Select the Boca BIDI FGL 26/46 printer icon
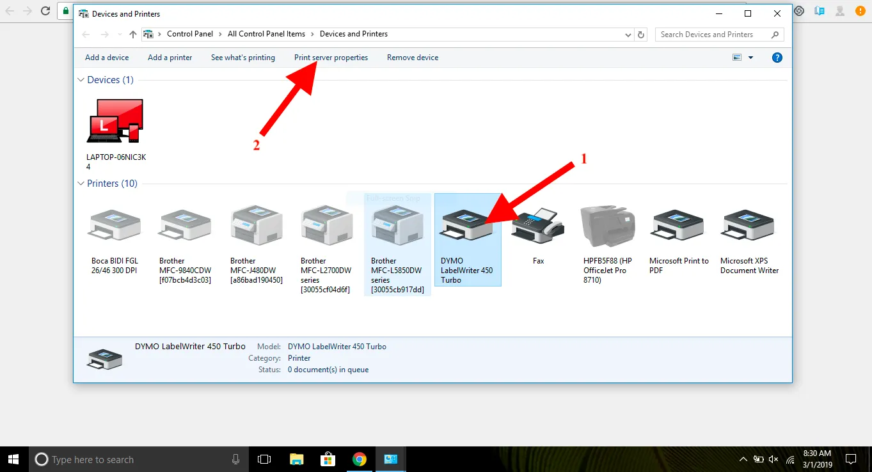This screenshot has width=872, height=472. click(115, 225)
